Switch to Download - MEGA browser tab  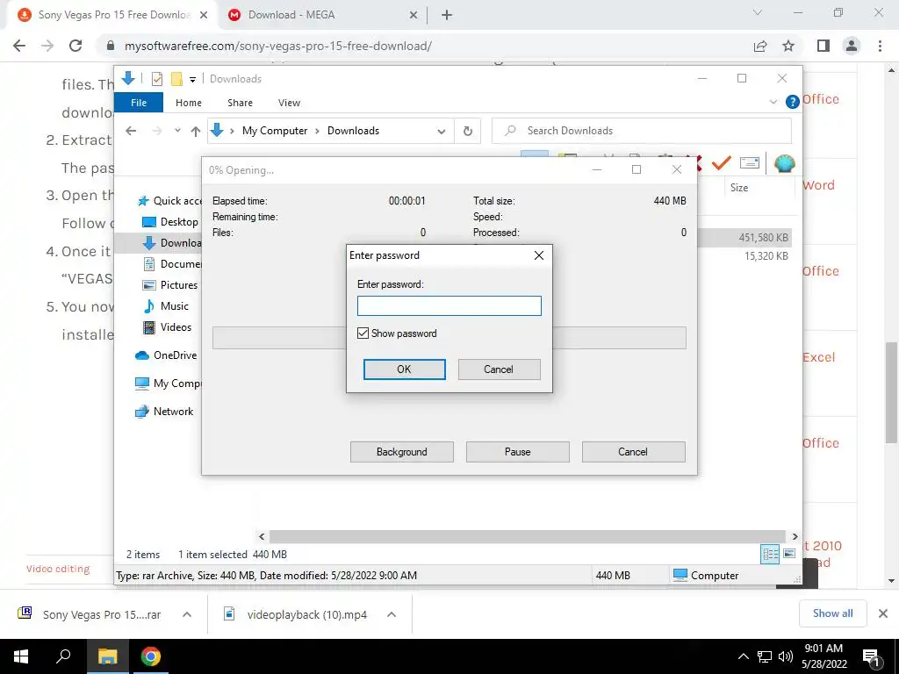click(x=323, y=15)
